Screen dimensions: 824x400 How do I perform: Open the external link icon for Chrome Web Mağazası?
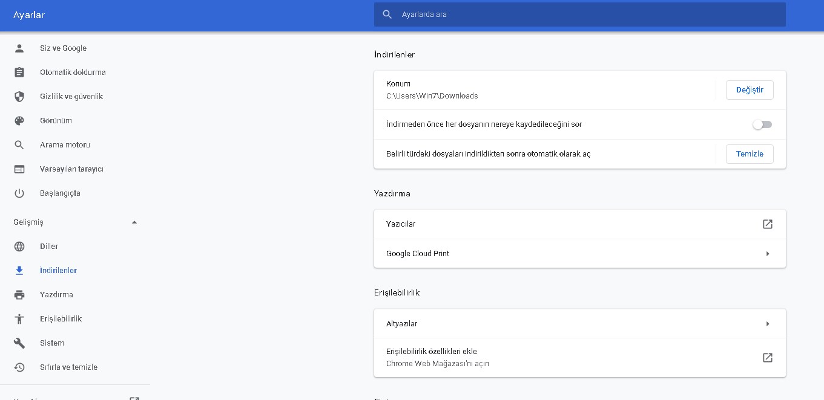768,358
